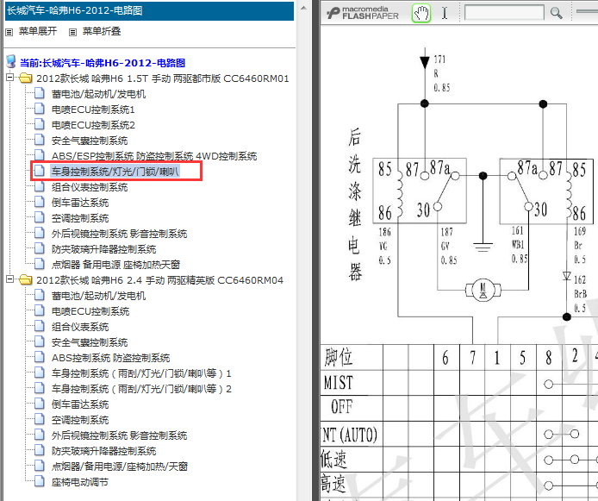598x501 pixels.
Task: Open 车身控制系统/灯光/门锁/喇叭 page
Action: [x=115, y=172]
